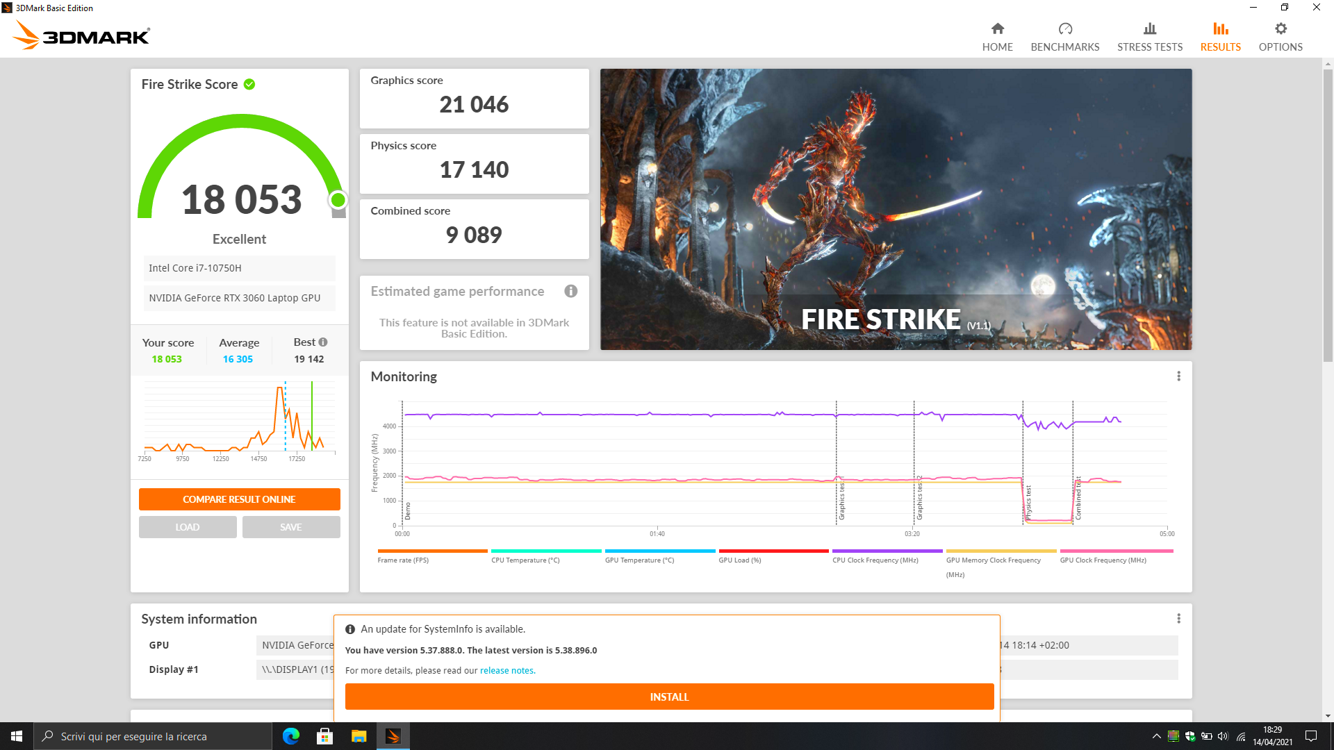Image resolution: width=1334 pixels, height=750 pixels.
Task: Click the 3DMark taskbar icon
Action: pyautogui.click(x=393, y=736)
